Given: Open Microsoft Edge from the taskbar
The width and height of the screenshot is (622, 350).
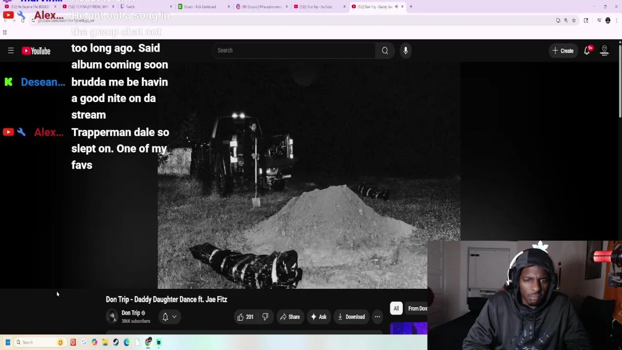Looking at the screenshot, I should pos(126,342).
